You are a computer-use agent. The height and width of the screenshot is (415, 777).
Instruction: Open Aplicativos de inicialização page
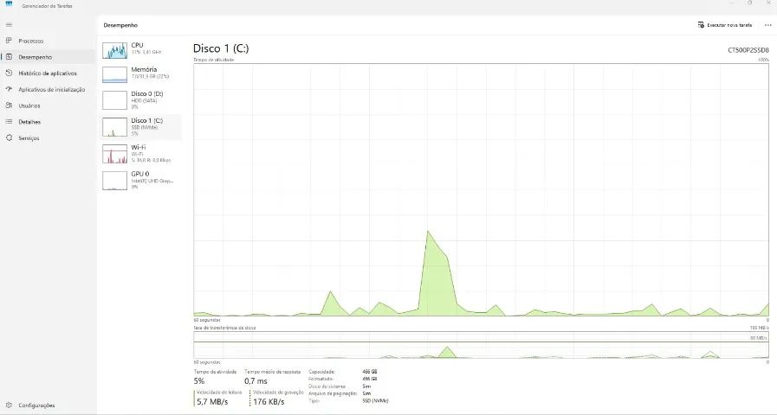point(47,89)
